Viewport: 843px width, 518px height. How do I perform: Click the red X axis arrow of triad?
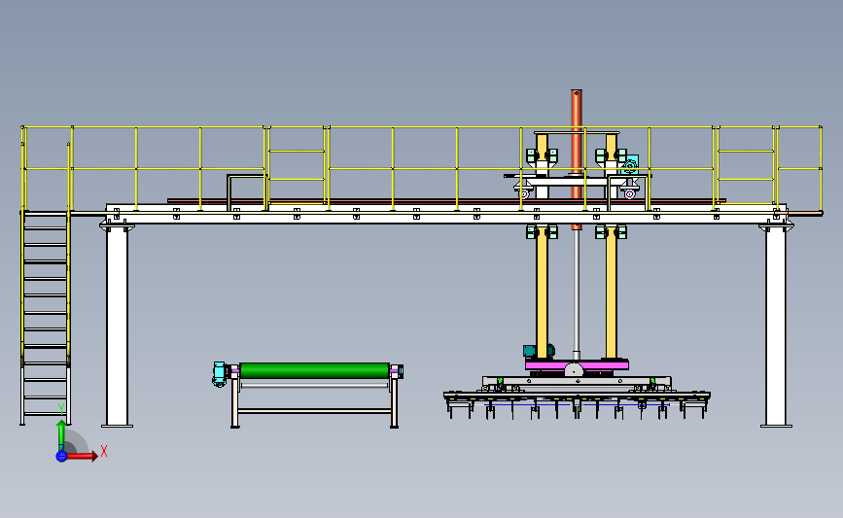pyautogui.click(x=82, y=456)
